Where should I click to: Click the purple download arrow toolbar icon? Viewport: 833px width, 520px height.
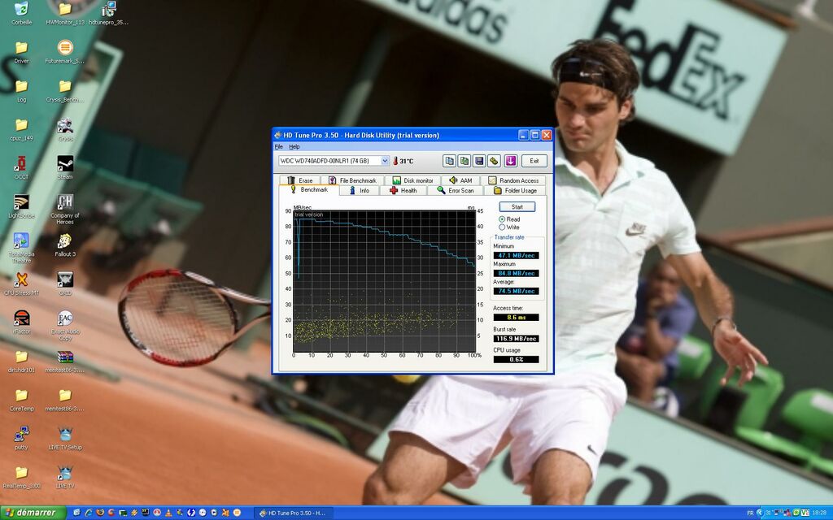click(510, 160)
